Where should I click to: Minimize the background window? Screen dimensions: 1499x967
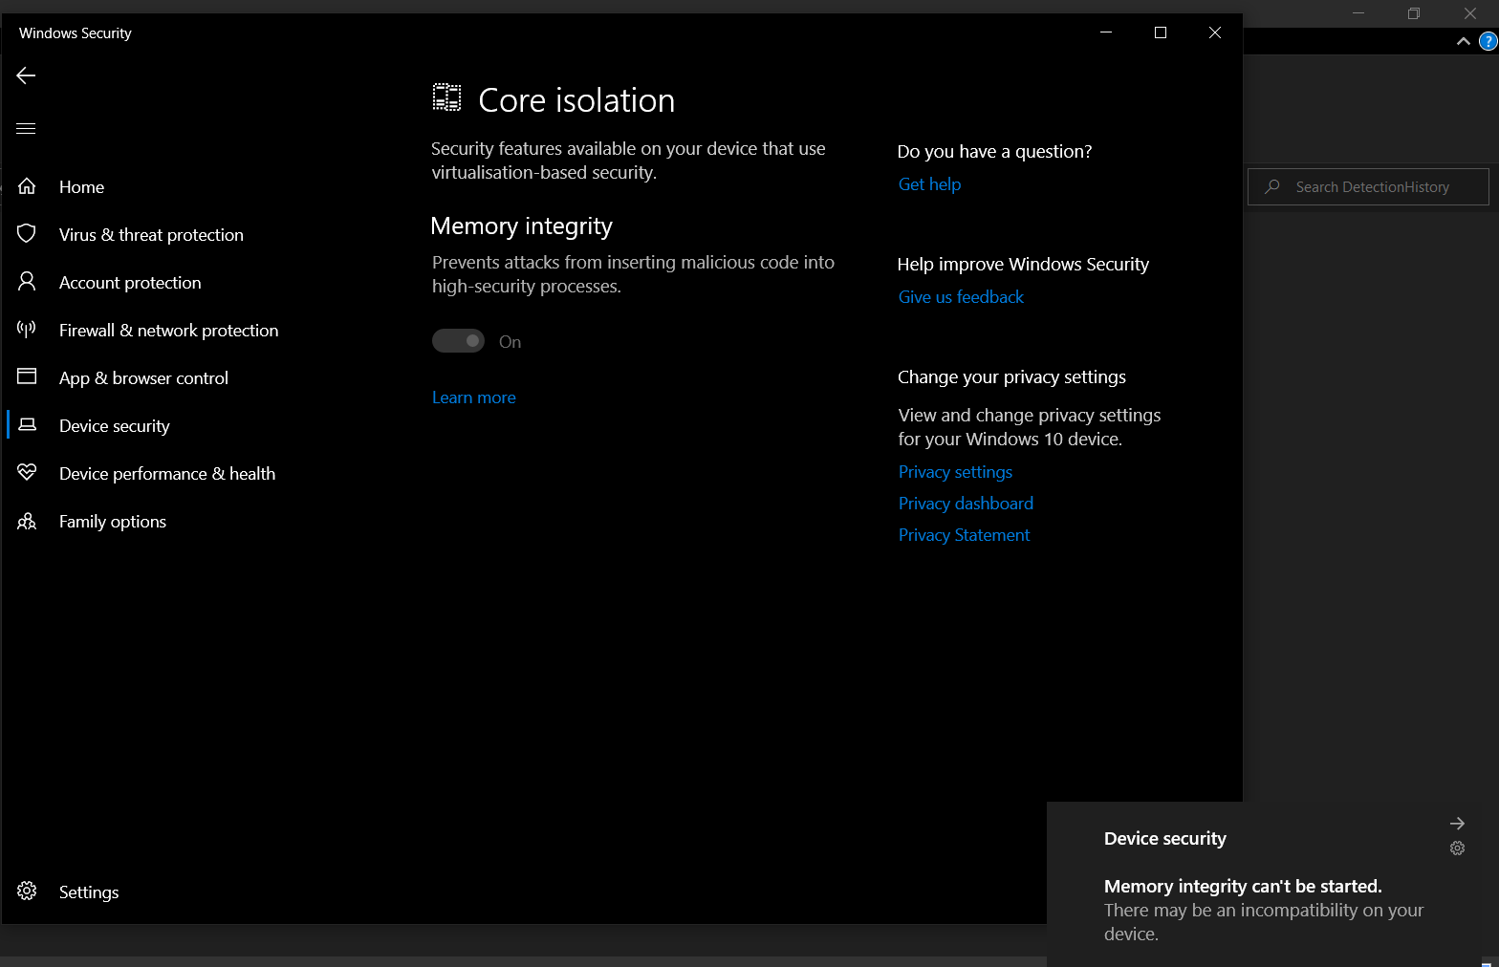tap(1358, 13)
